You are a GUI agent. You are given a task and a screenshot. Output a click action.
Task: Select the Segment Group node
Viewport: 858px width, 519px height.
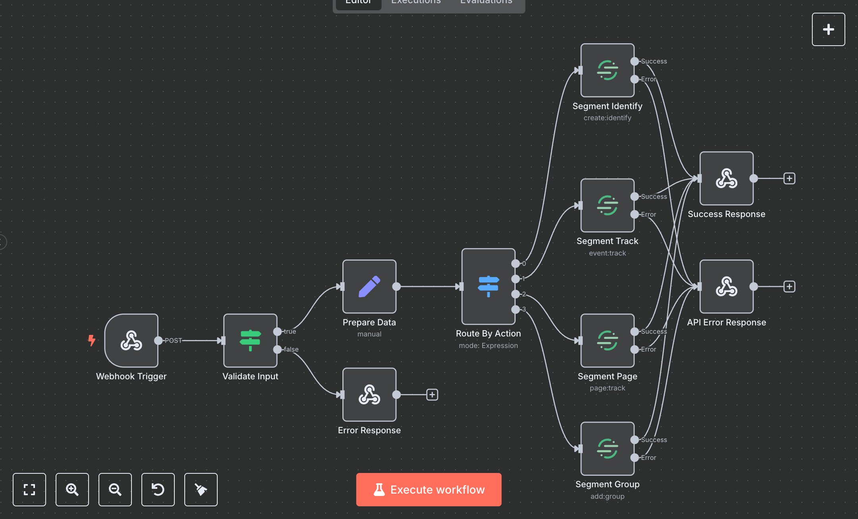607,448
